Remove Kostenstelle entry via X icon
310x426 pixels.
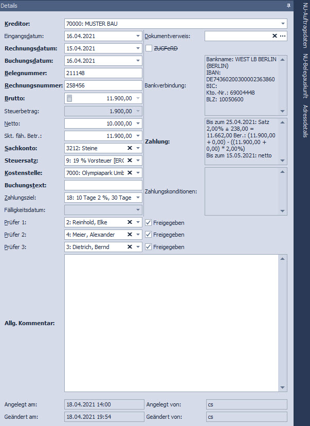(130, 173)
